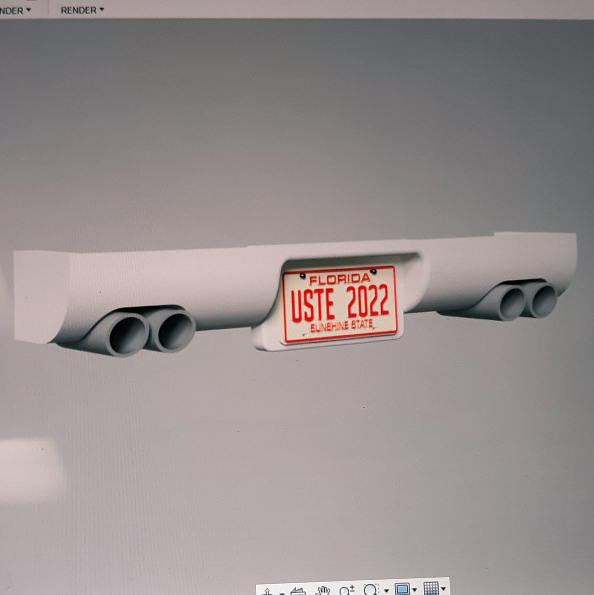Viewport: 594px width, 595px height.
Task: Activate the Look At tool
Action: tap(298, 592)
